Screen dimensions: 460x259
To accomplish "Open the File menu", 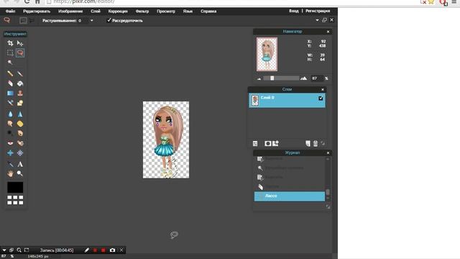I will click(x=10, y=12).
